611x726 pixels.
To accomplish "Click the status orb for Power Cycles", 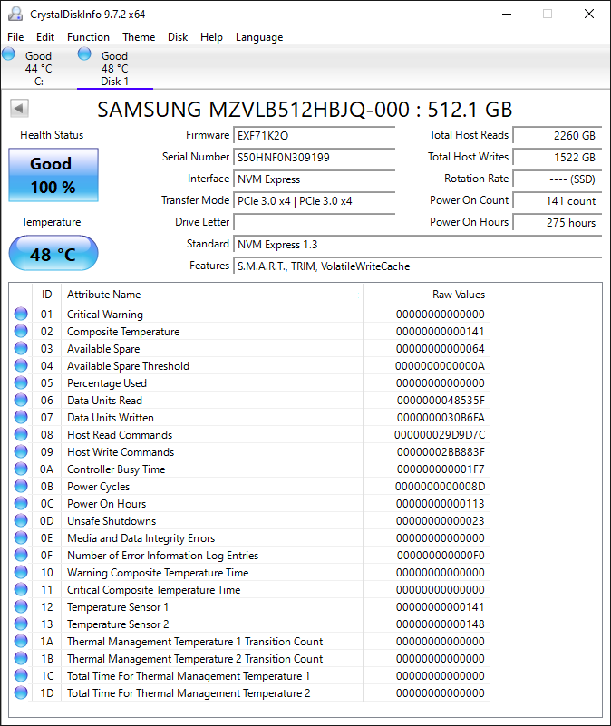I will [x=21, y=487].
